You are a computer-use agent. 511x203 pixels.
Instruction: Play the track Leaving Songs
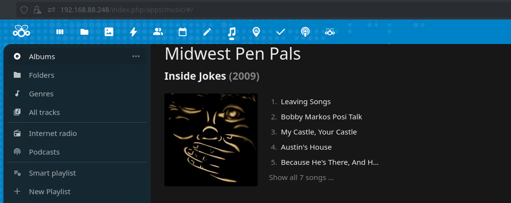305,102
